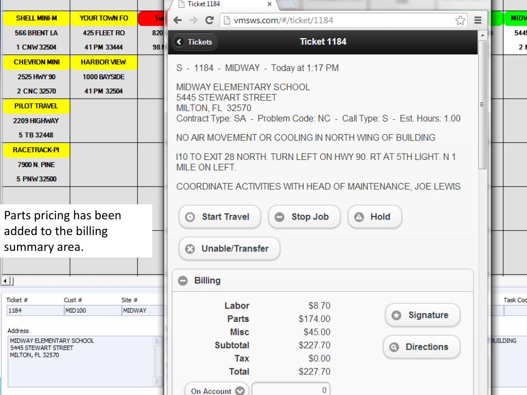The image size is (527, 395).
Task: Click the Cust # field showing MID100
Action: 93,310
